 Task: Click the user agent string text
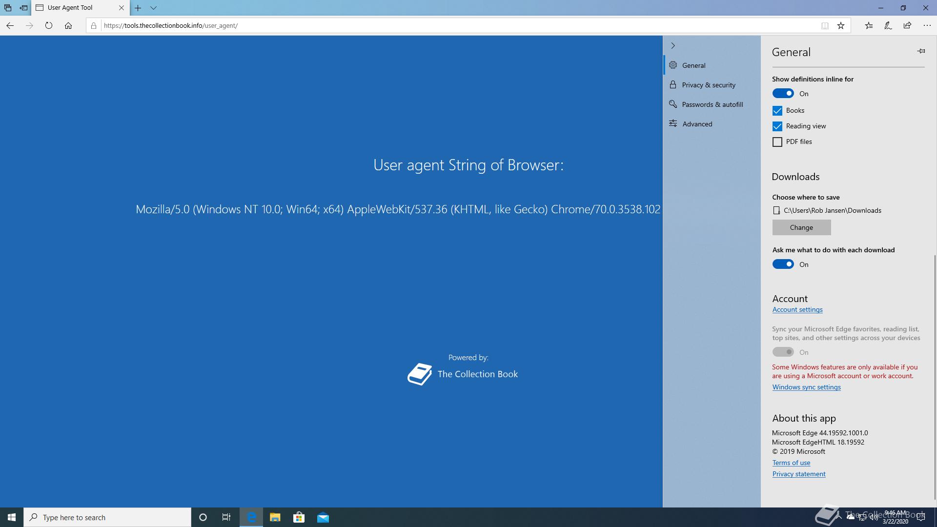pos(398,209)
